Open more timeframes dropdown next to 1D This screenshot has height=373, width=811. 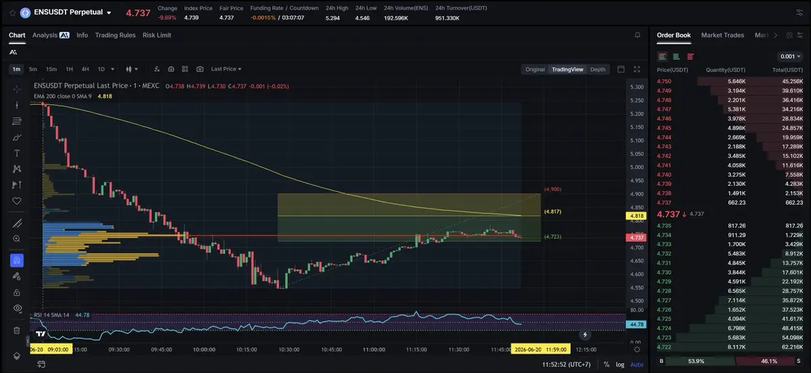pyautogui.click(x=112, y=69)
